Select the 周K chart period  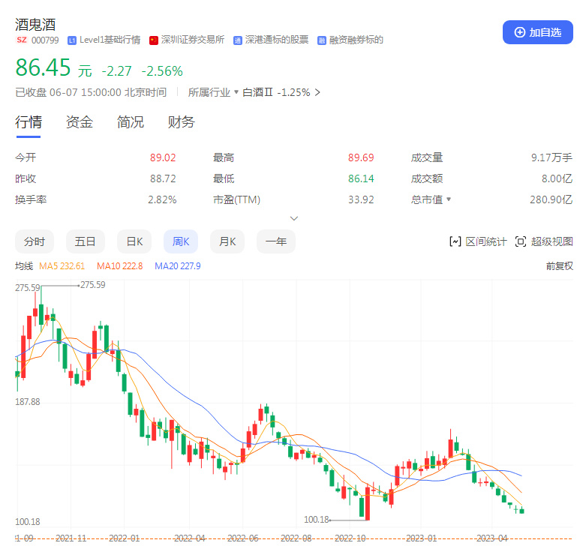[181, 241]
